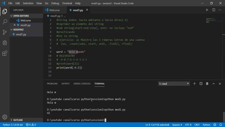Expand the breadcrumb symbol ellipsis
Viewport: 225px width, 127px height.
point(65,16)
